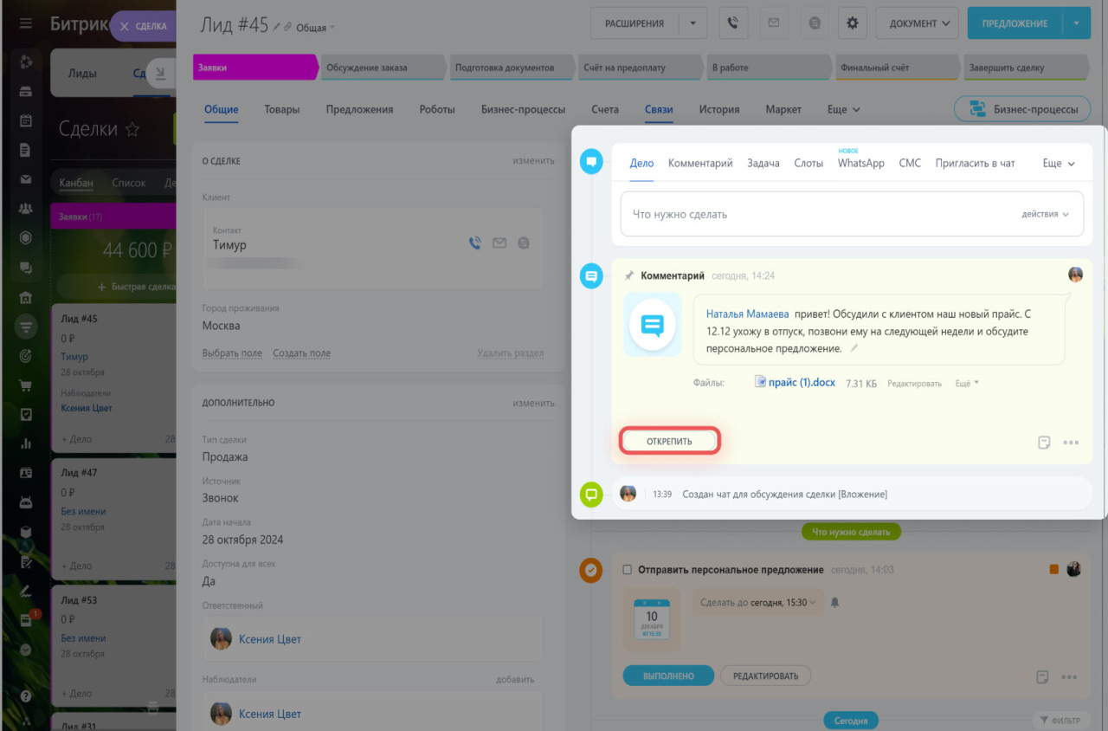This screenshot has height=731, width=1108.
Task: Click pencil icon to edit comment text
Action: pyautogui.click(x=854, y=348)
